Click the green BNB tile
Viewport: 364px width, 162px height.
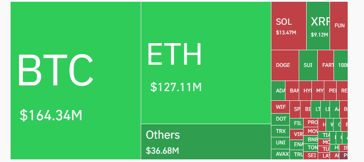tap(311, 139)
